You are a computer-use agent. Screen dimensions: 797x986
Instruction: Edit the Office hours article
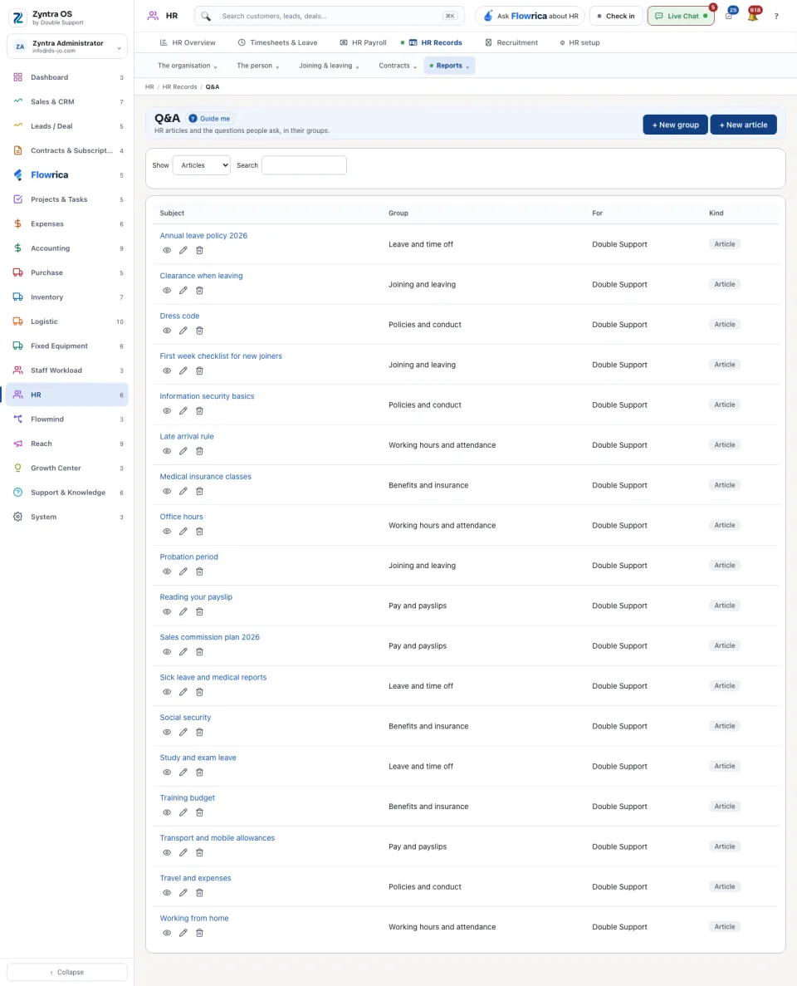coord(183,532)
